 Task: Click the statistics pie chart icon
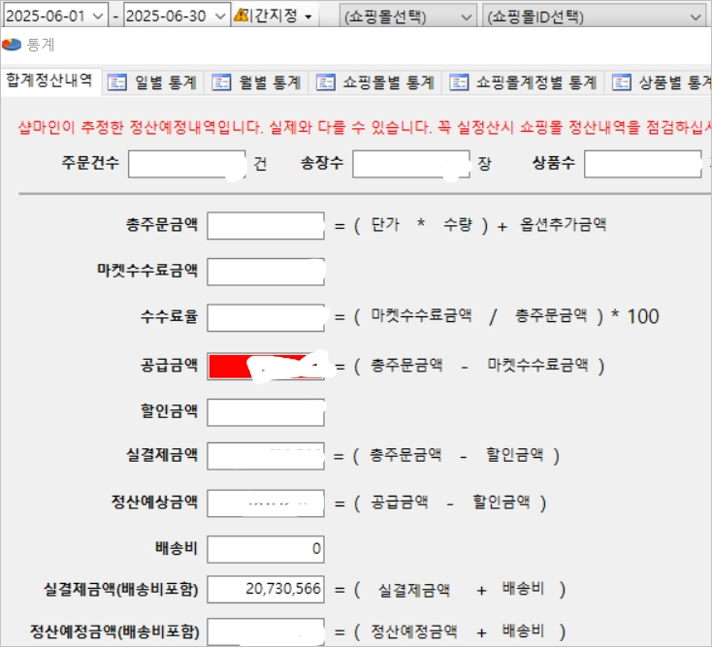tap(12, 45)
